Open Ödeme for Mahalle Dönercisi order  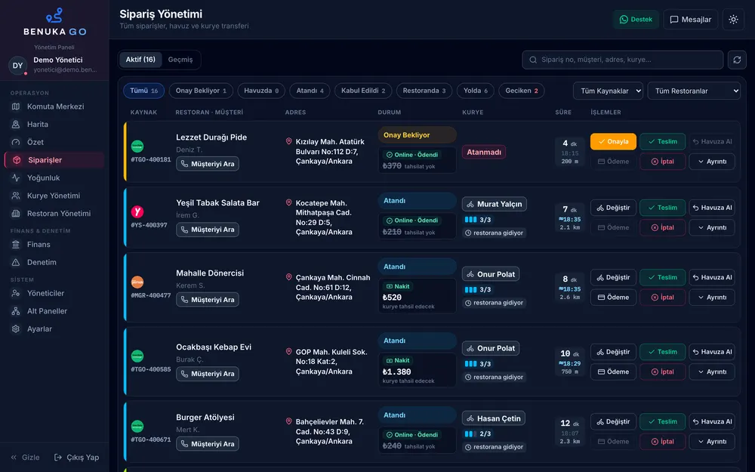pos(613,297)
